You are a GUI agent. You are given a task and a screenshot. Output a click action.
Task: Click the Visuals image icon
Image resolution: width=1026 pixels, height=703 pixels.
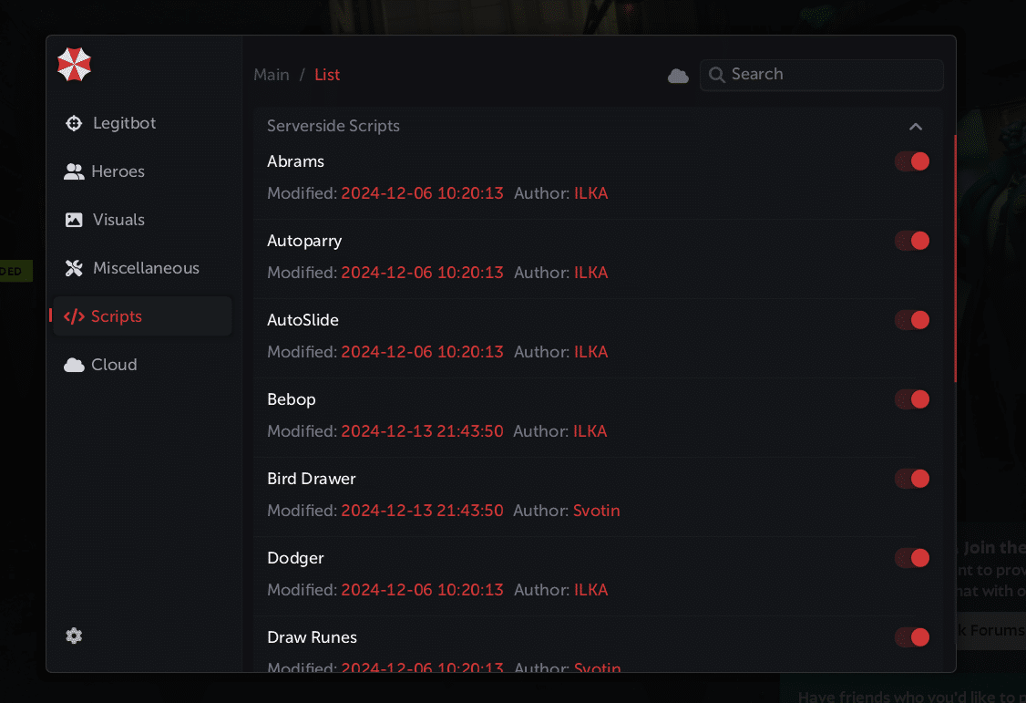(74, 220)
